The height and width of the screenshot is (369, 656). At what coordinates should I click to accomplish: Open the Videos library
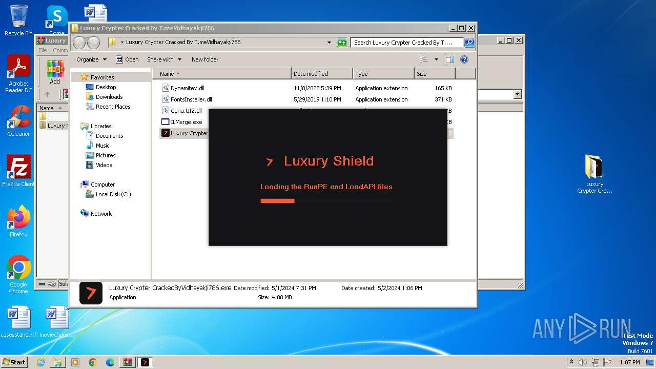click(104, 165)
